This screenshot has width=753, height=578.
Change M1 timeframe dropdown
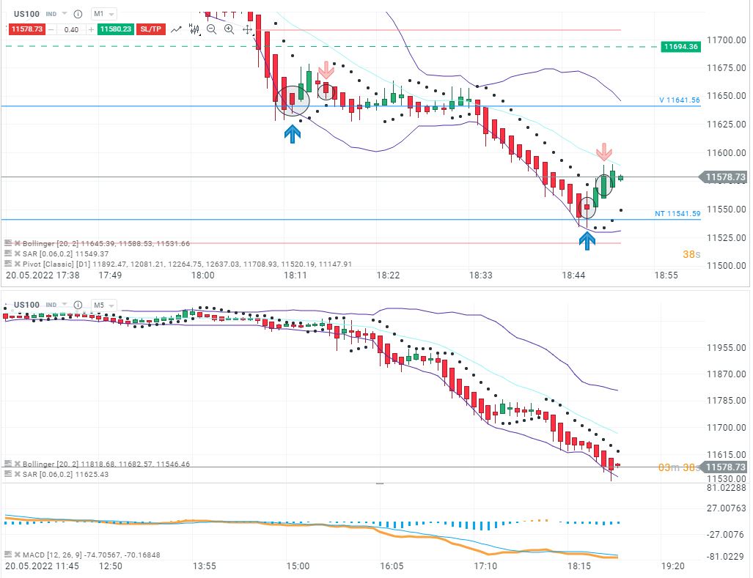tap(103, 14)
